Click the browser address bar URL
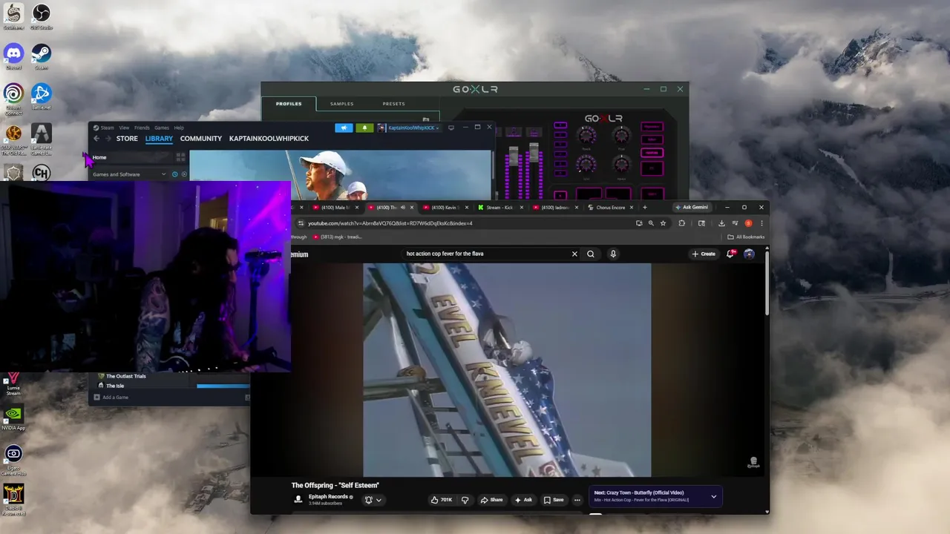The image size is (950, 534). coord(390,223)
